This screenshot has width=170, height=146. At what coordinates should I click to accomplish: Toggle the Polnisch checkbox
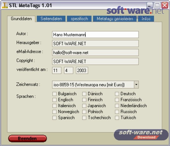pyautogui.click(x=84, y=112)
